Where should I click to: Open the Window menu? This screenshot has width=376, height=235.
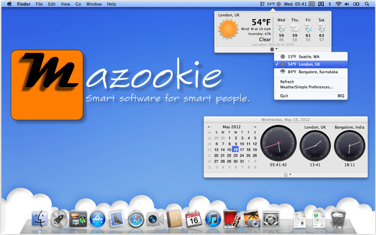[x=94, y=4]
